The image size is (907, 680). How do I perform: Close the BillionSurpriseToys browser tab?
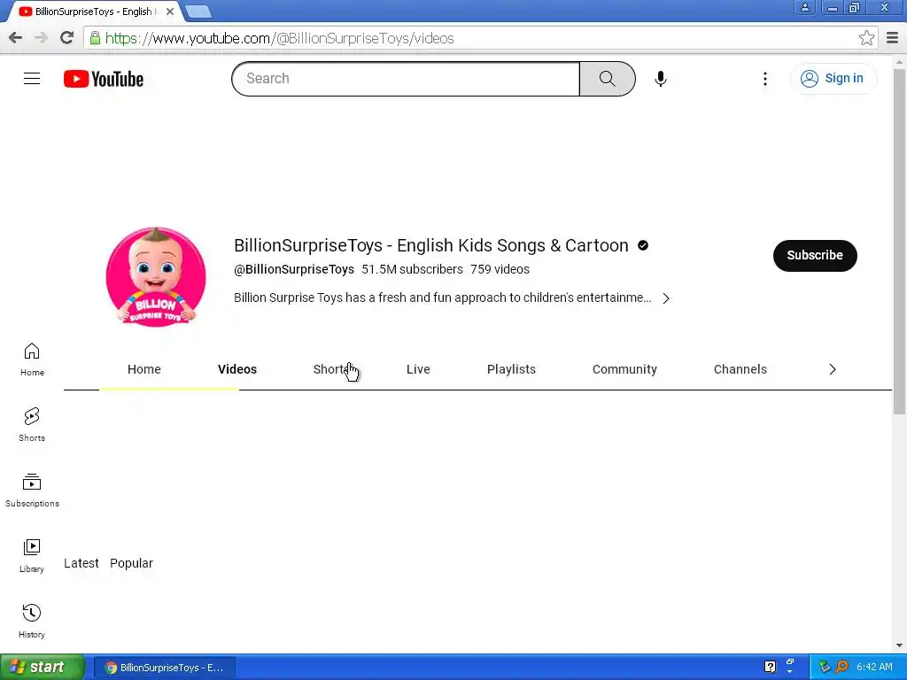(x=170, y=12)
